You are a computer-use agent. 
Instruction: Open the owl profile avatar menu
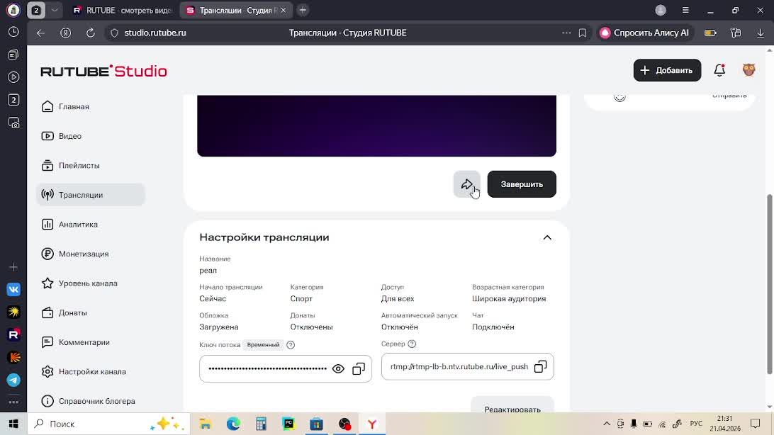pyautogui.click(x=748, y=70)
